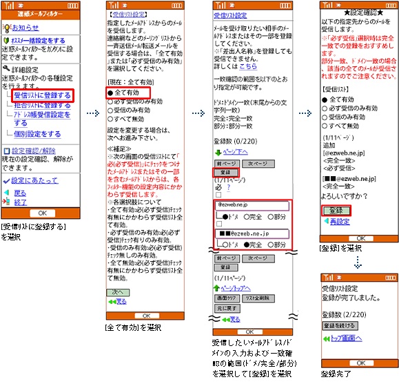Select 必ず受信のみ有効 radio on ★設定確認★ screen
The image size is (399, 384).
point(325,108)
